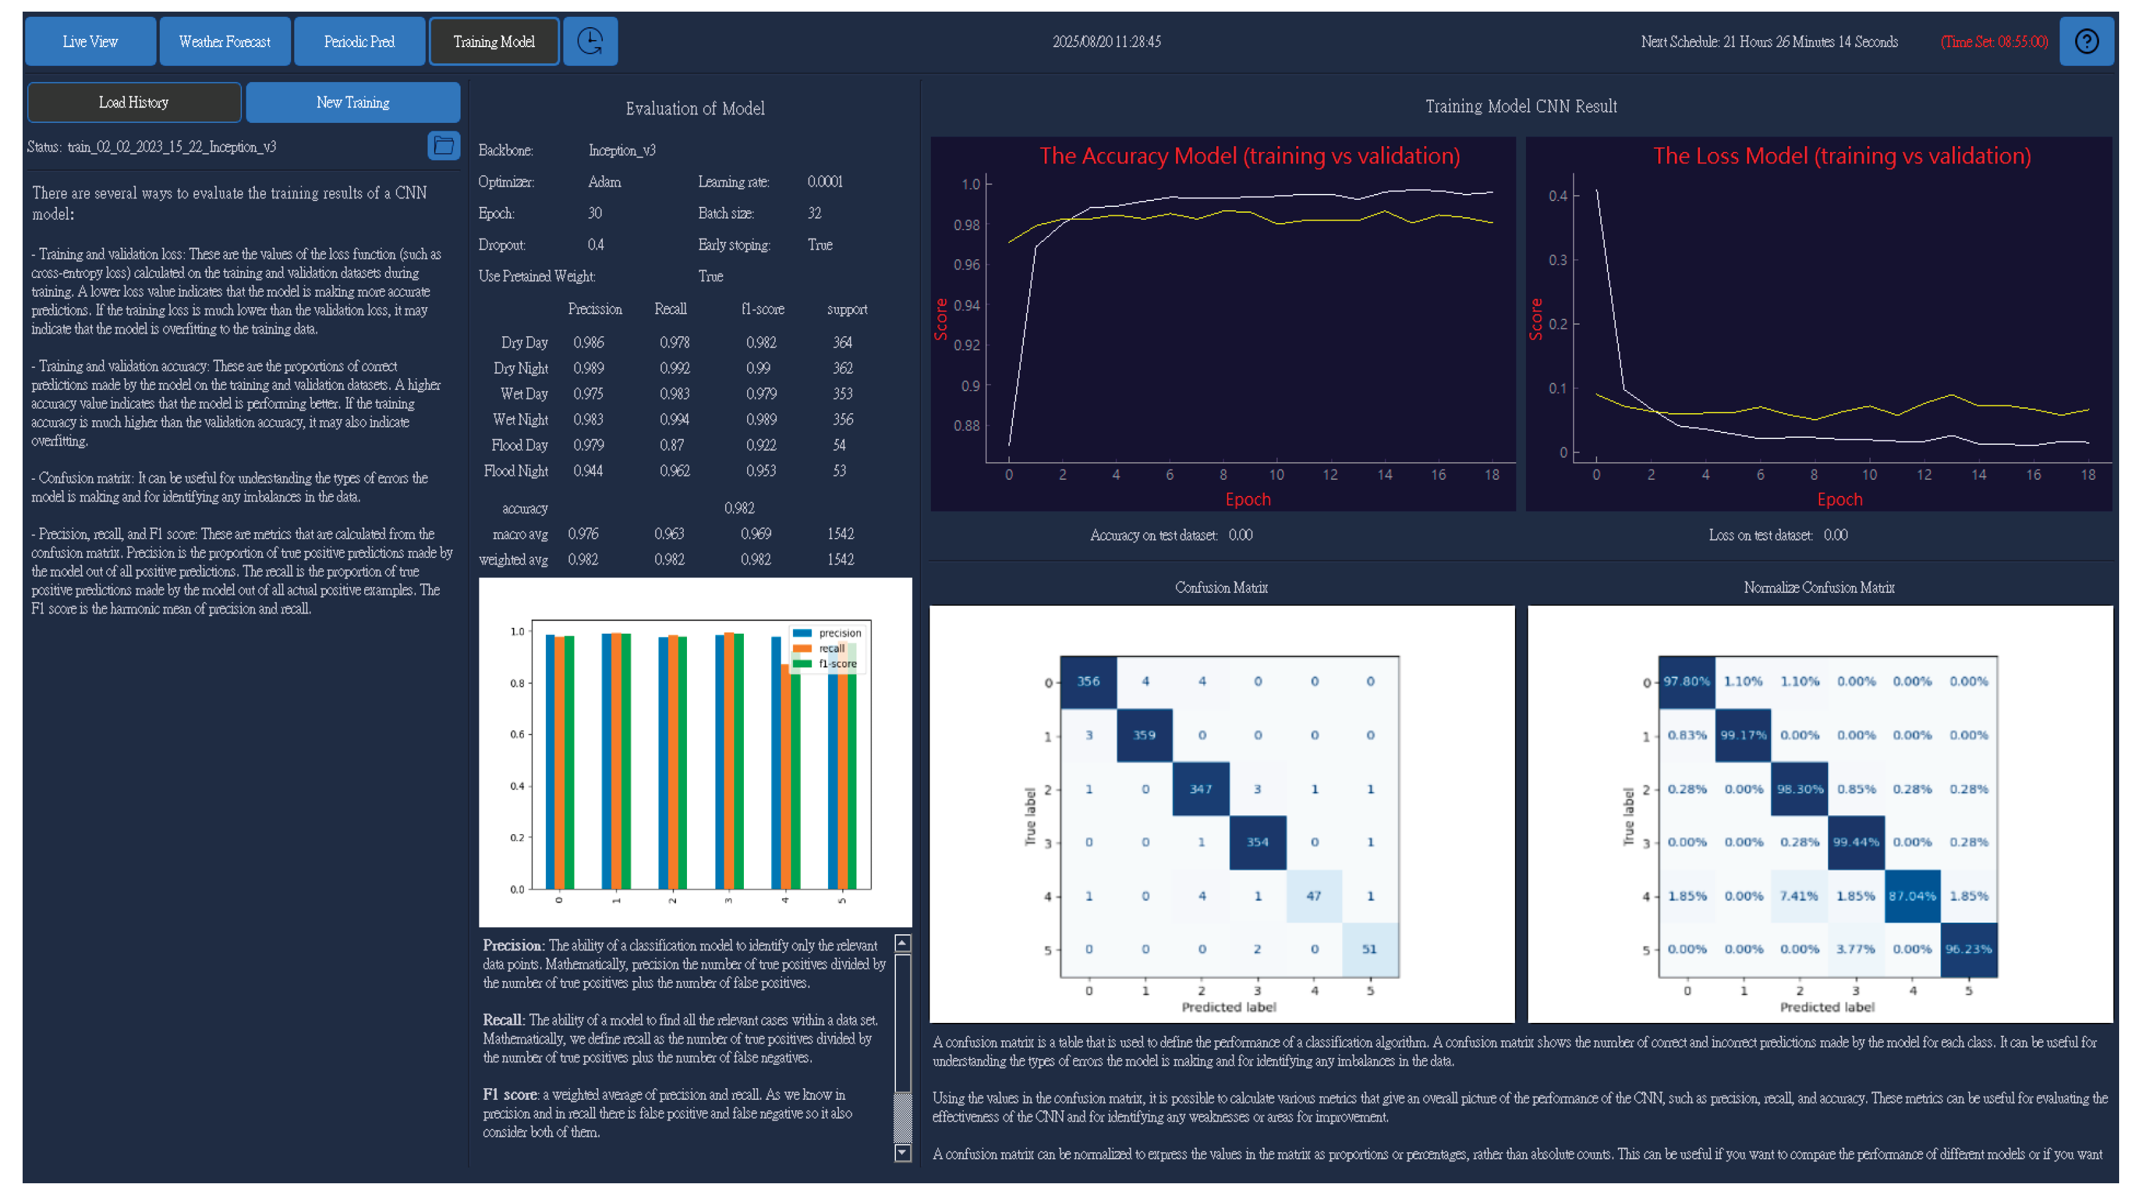Open the folder icon beside training status
2134x1202 pixels.
click(x=444, y=145)
